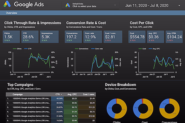Click the 26.87% CTR cell
Image resolution: width=185 pixels, height=123 pixels.
coord(57,107)
